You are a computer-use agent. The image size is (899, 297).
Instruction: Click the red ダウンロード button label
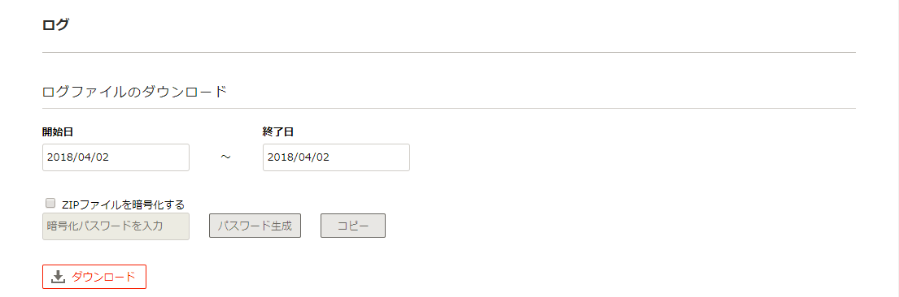point(104,277)
